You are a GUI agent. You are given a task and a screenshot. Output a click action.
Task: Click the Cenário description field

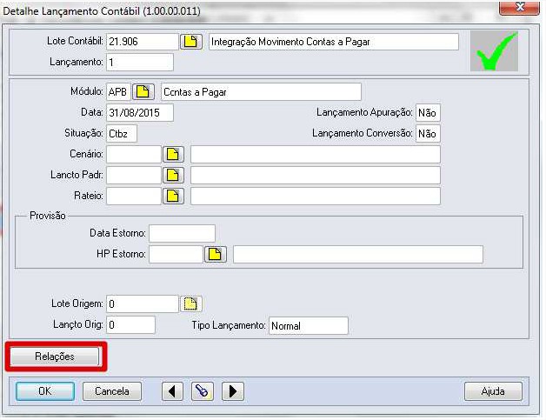[x=316, y=154]
